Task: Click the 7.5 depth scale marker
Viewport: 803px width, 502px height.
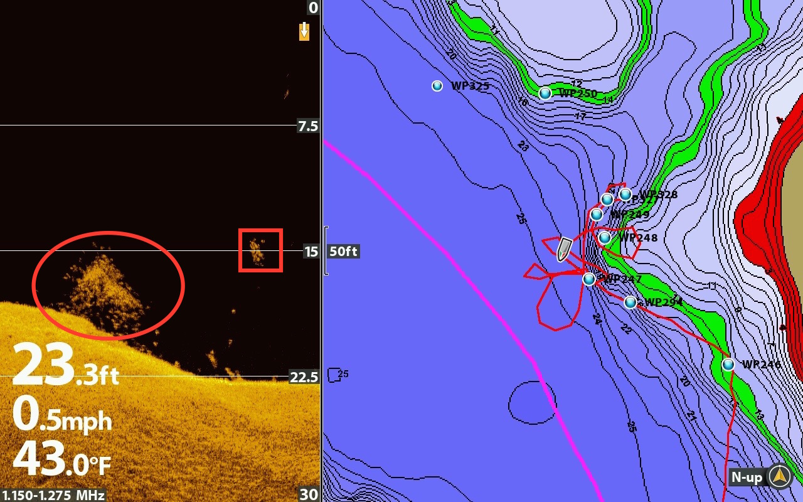Action: 308,126
